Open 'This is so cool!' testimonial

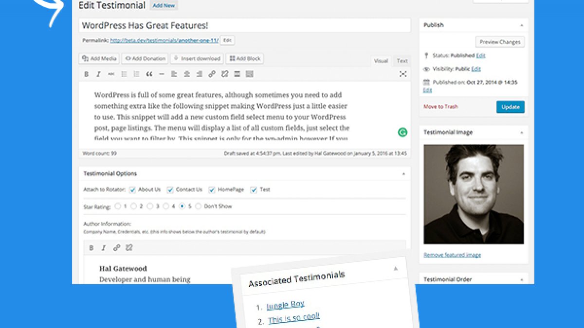[x=294, y=318]
